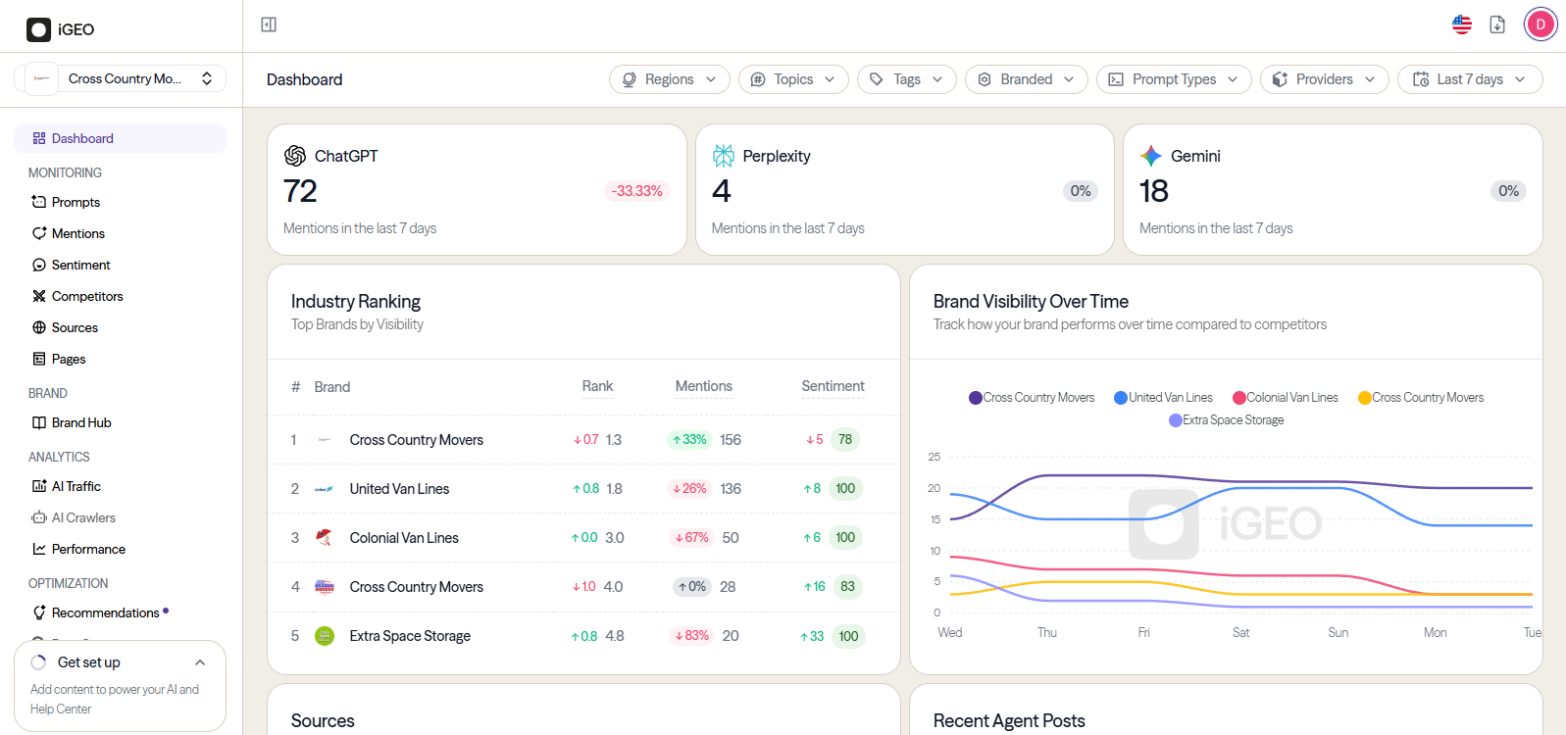
Task: Click the Competitors sidebar icon
Action: click(39, 296)
